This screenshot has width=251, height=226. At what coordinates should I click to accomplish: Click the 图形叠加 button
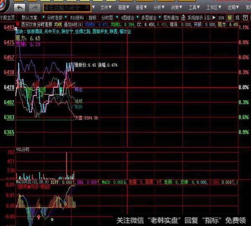171,18
